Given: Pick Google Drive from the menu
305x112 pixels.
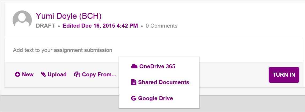Looking at the screenshot, I should 155,98.
